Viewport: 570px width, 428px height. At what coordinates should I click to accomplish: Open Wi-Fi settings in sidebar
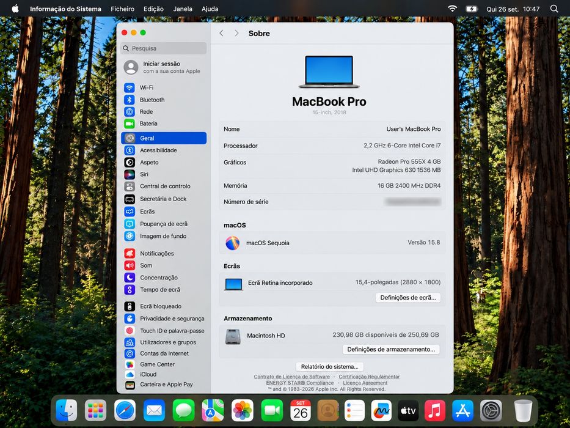(164, 87)
